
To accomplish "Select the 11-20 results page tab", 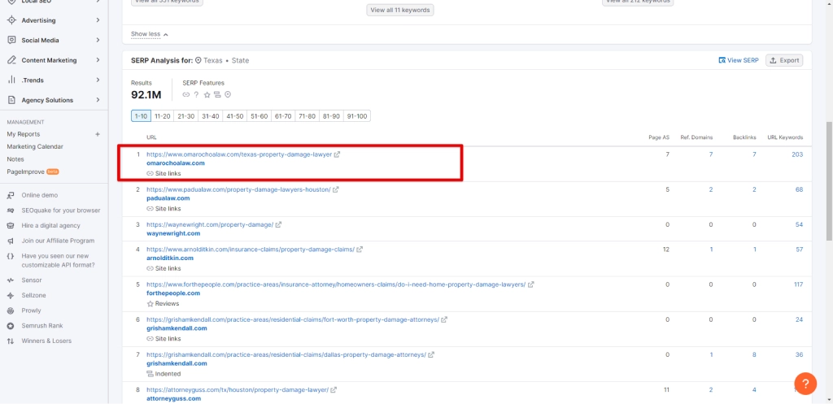I will tap(163, 116).
